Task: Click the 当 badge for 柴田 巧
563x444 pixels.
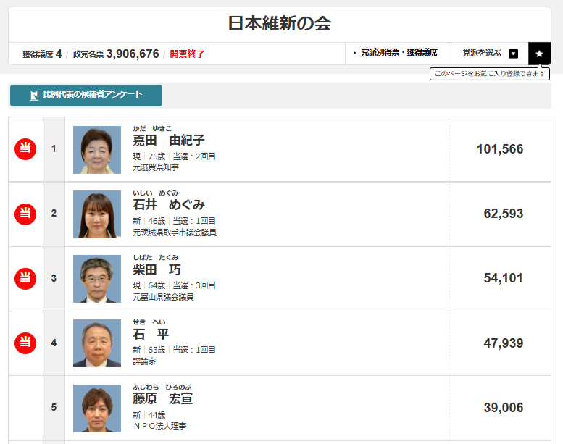Action: click(25, 279)
